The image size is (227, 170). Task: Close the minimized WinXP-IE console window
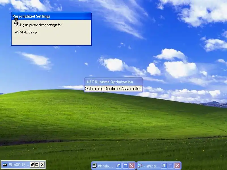(42, 165)
